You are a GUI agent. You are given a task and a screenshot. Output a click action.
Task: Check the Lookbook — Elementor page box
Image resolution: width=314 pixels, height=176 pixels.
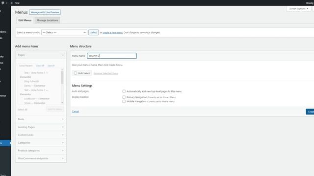(22, 99)
